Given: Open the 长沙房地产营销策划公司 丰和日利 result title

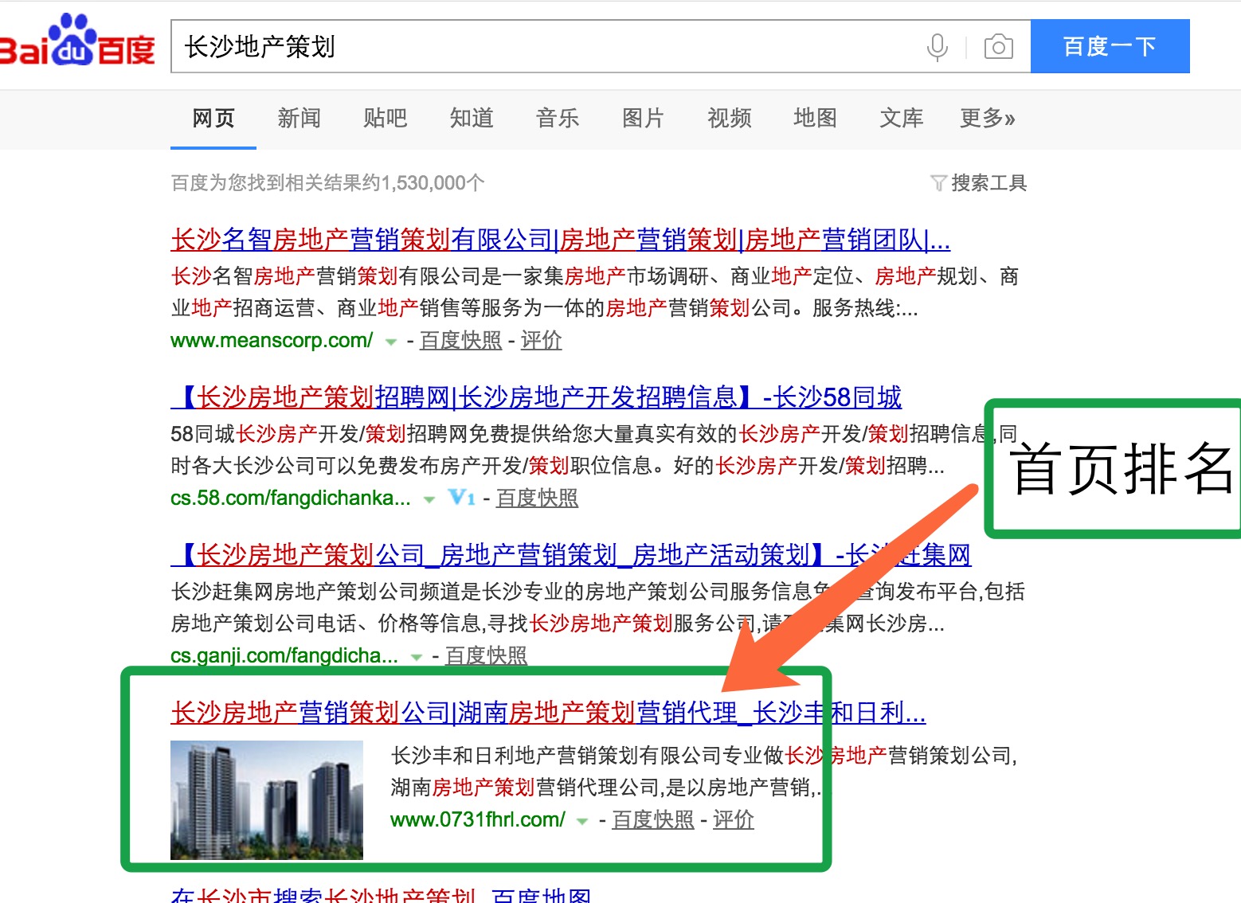Looking at the screenshot, I should 548,712.
